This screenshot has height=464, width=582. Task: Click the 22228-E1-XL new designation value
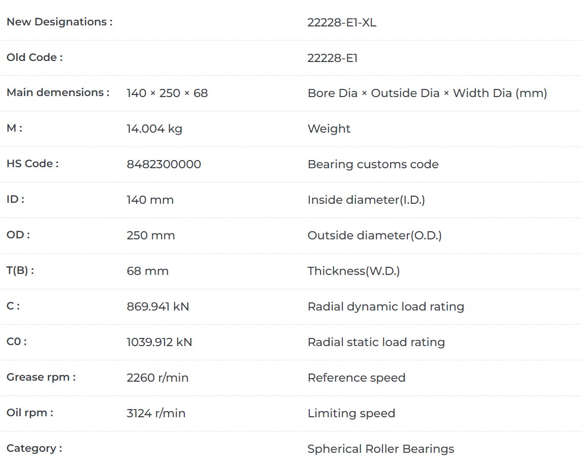coord(342,22)
